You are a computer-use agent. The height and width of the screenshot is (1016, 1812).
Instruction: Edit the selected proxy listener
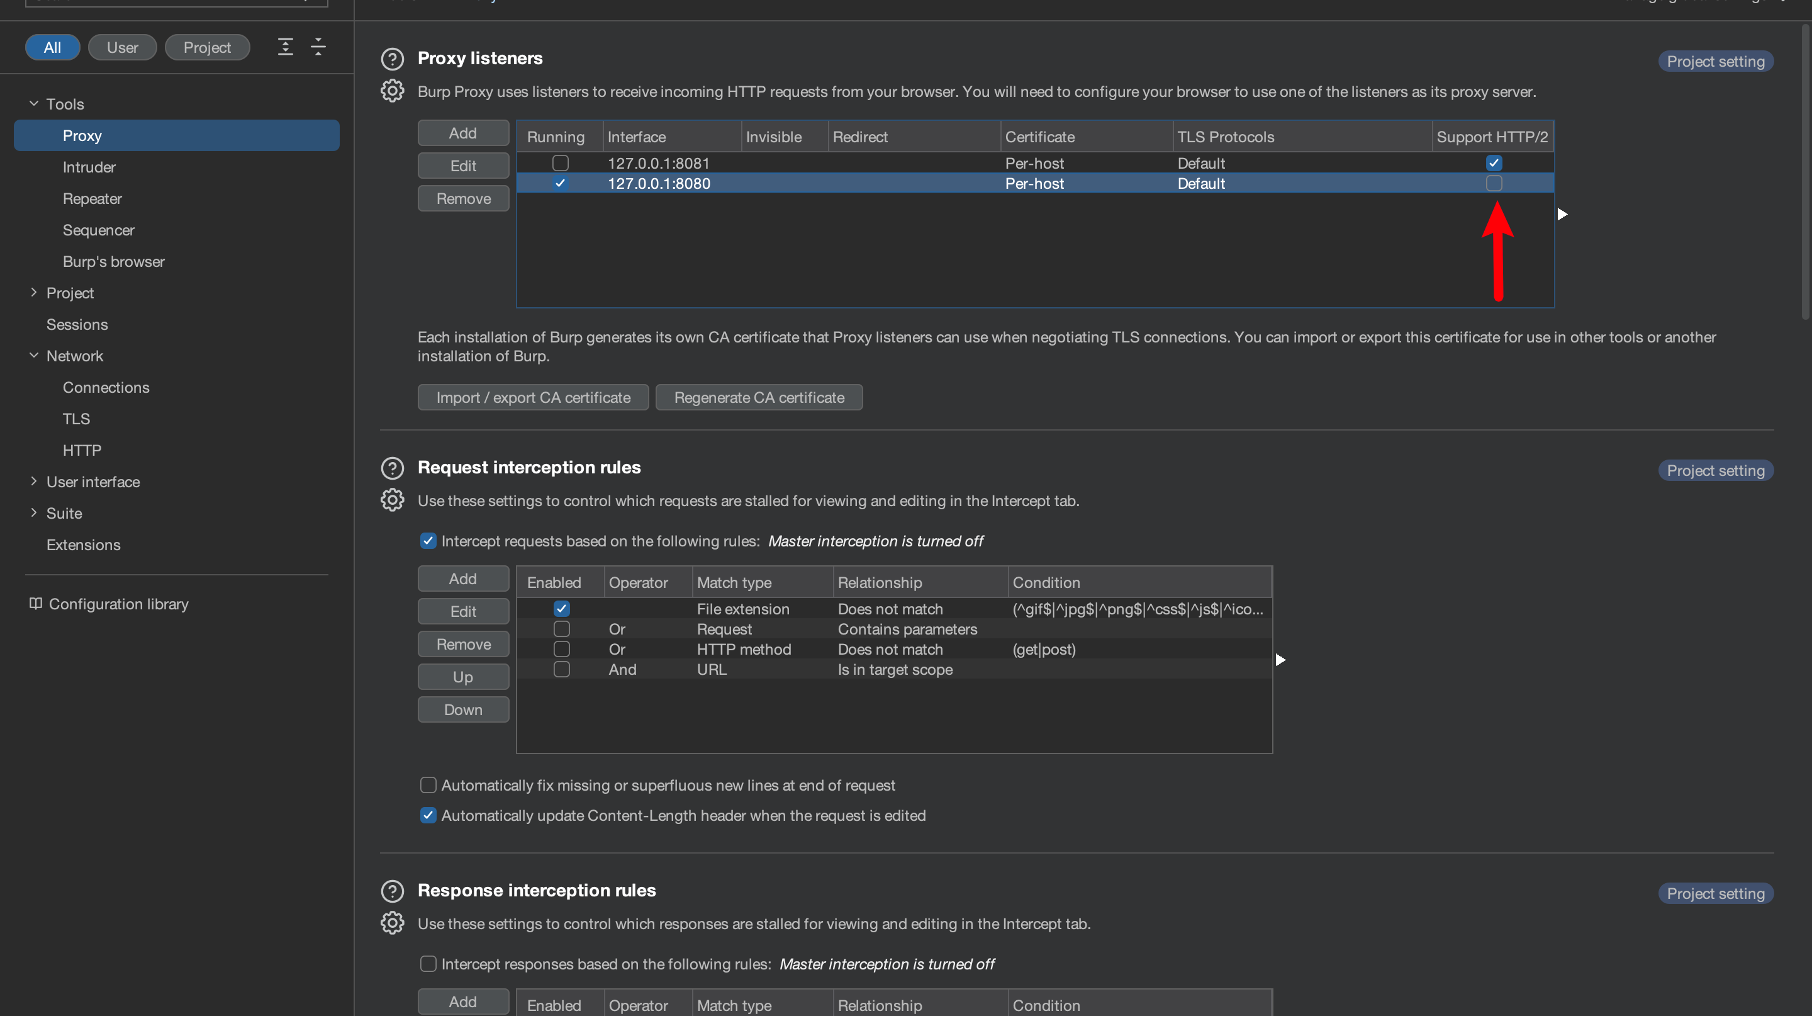tap(463, 166)
